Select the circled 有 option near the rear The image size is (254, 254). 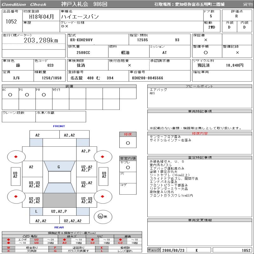pyautogui.click(x=100, y=216)
